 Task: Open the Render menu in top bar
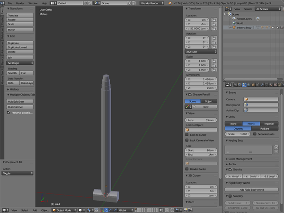click(x=20, y=3)
